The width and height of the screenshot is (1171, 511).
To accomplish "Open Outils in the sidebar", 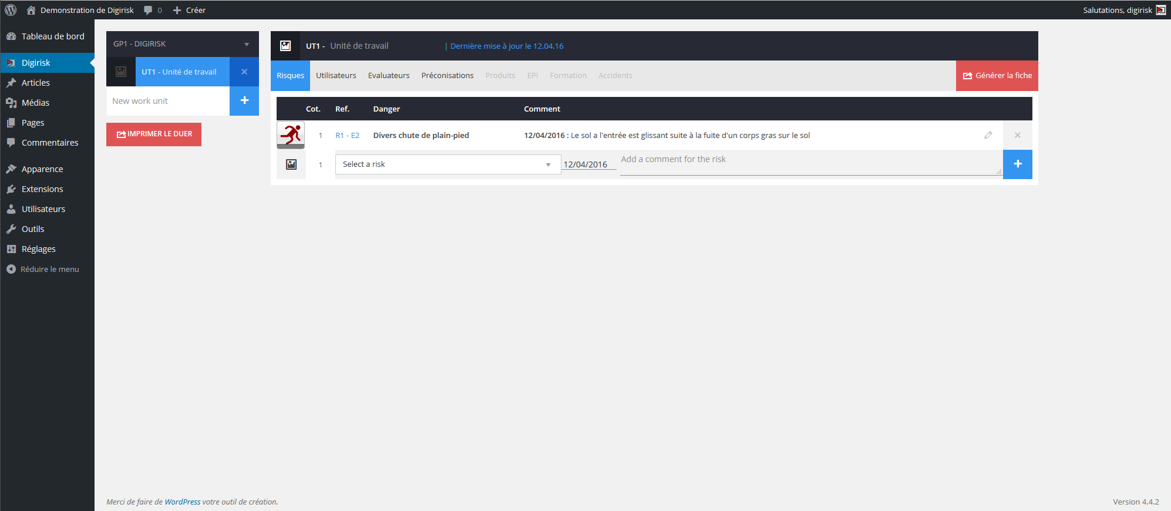I will click(x=47, y=229).
